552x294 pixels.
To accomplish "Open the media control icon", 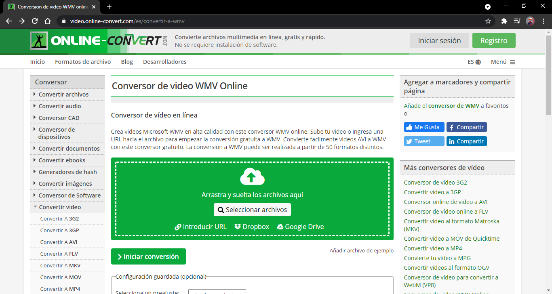I will coord(517,21).
